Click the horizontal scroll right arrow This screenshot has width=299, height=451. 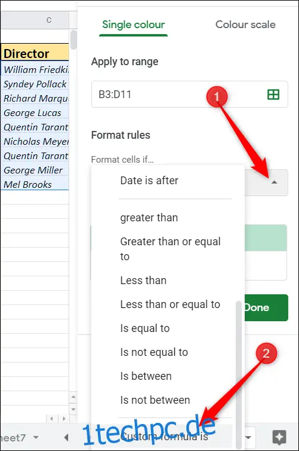tap(64, 418)
